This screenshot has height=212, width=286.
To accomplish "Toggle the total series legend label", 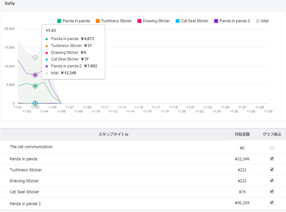I will 265,21.
